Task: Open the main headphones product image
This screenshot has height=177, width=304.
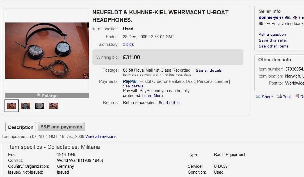Action: 47,51
